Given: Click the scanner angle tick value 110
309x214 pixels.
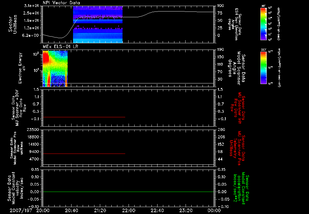Looking at the screenshot, I should point(221,64).
